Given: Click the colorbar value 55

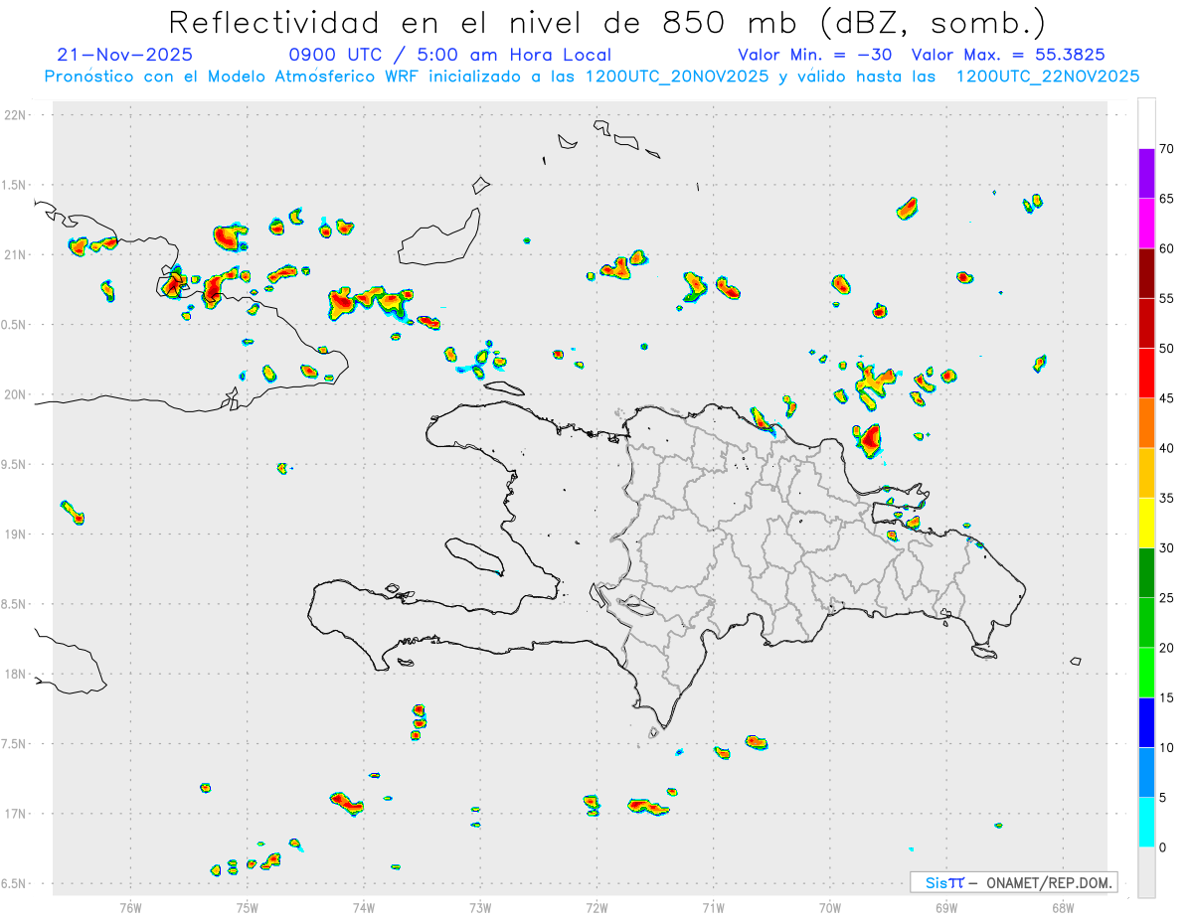Looking at the screenshot, I should coord(1166,298).
